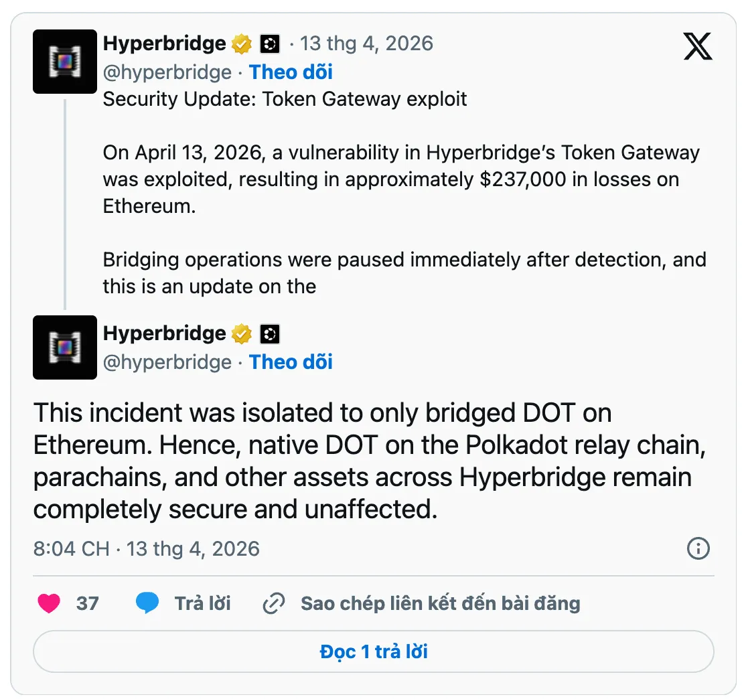Click the avatar on the second Hyperbridge tweet
Image resolution: width=742 pixels, height=699 pixels.
[x=64, y=347]
